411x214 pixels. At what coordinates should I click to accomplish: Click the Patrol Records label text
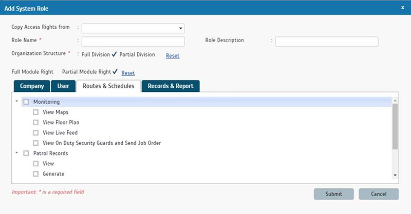coord(50,153)
